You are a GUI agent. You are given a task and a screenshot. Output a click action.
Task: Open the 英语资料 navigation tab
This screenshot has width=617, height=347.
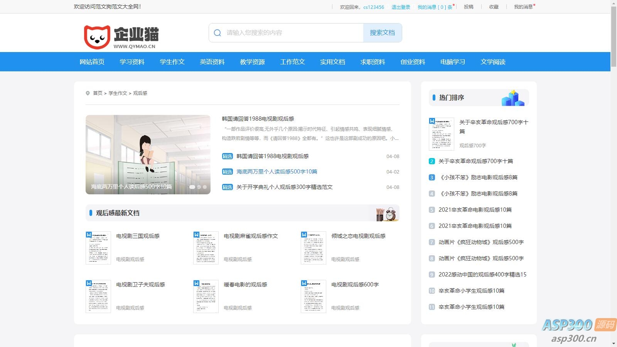(212, 62)
